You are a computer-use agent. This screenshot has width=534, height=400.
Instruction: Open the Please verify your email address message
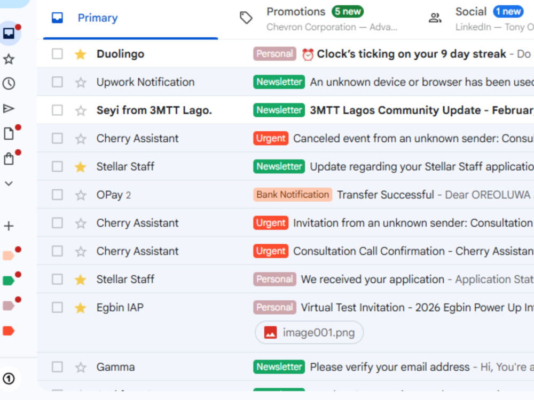(390, 367)
